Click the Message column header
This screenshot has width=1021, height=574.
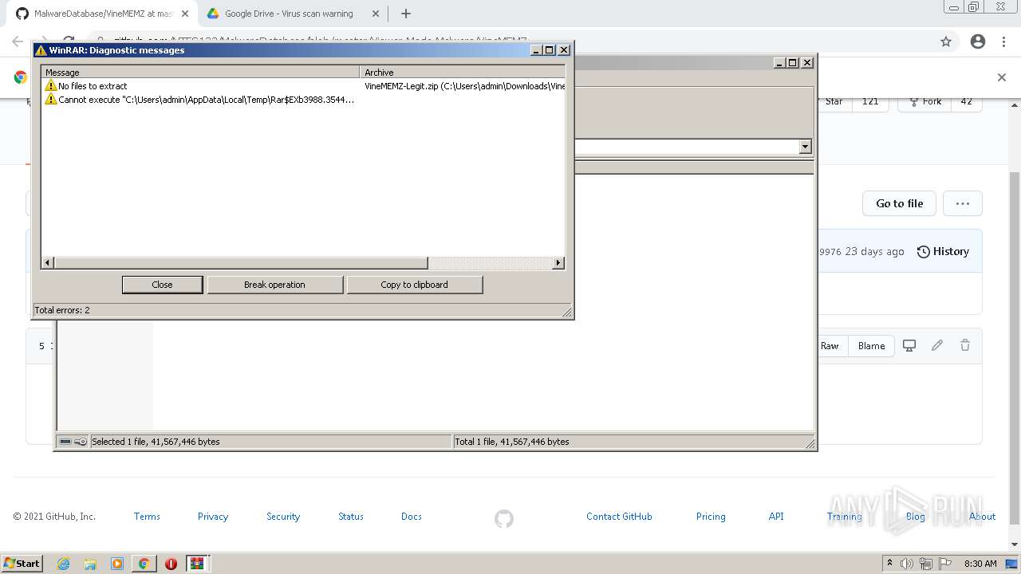(200, 73)
